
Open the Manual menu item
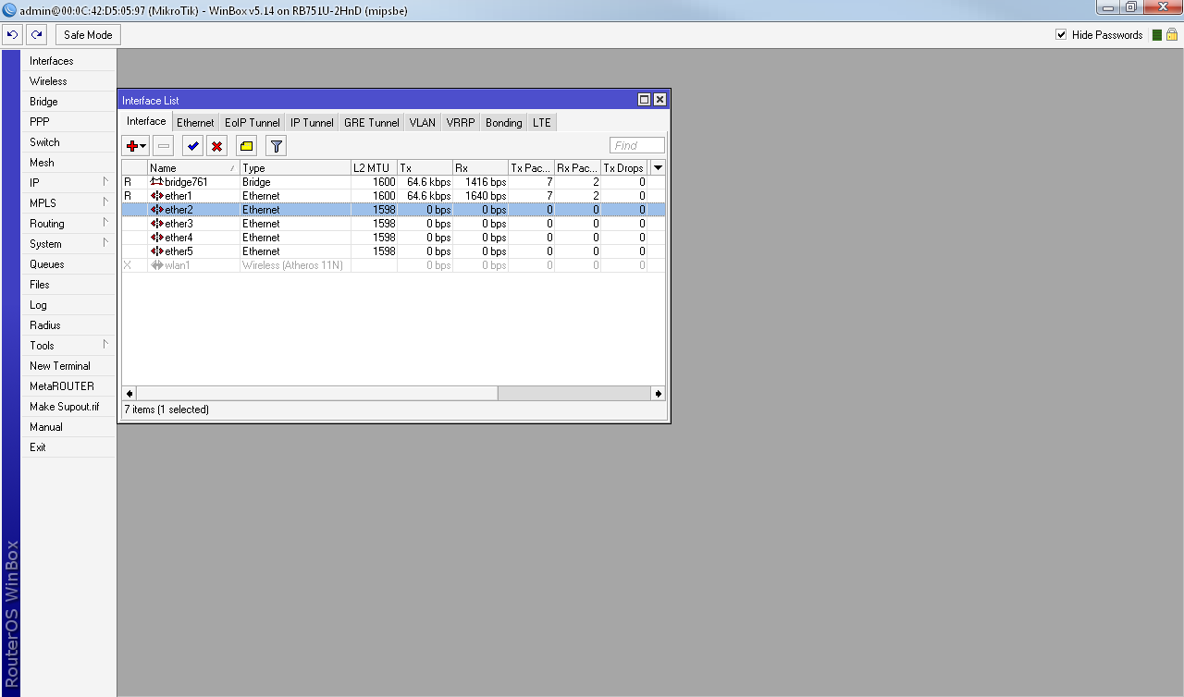tap(68, 427)
